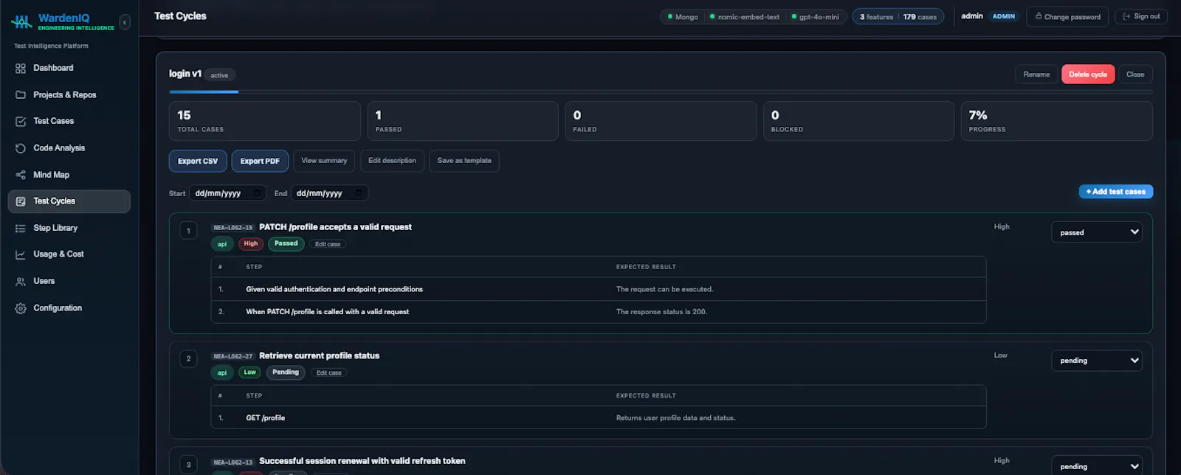This screenshot has height=475, width=1181.
Task: Click View summary button
Action: tap(324, 161)
